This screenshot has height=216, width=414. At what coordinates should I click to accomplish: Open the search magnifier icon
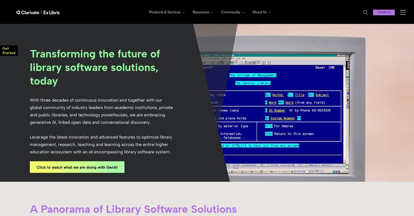(365, 12)
